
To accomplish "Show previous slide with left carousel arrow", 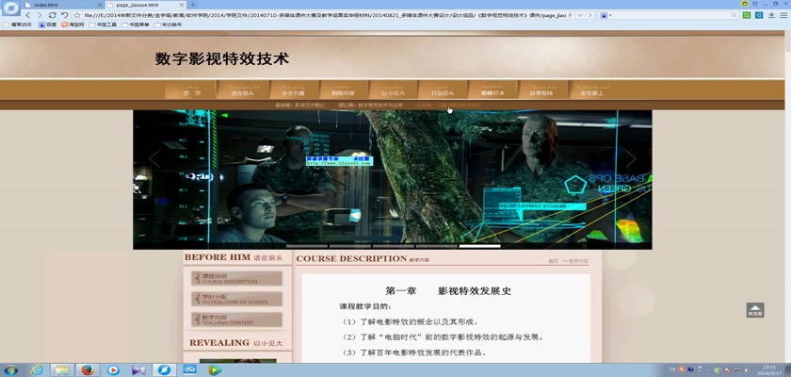I will pyautogui.click(x=153, y=159).
